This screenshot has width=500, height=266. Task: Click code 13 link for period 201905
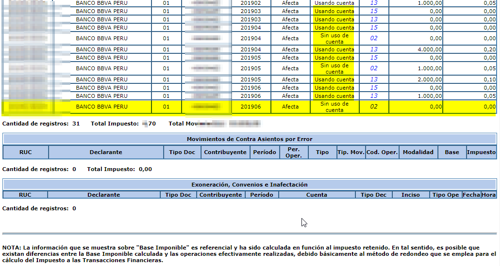coord(373,79)
